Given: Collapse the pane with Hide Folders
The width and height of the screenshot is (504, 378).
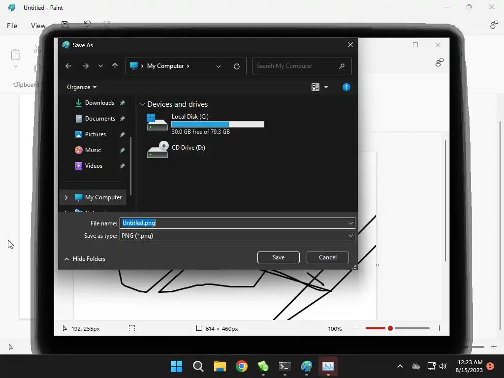Looking at the screenshot, I should pos(85,259).
